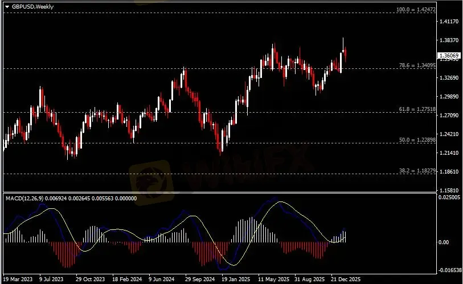Click the 29 Oct 2023 date label

point(90,279)
